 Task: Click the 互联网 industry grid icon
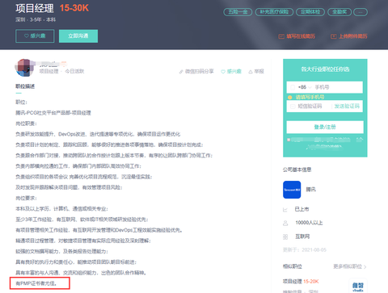coord(285,236)
